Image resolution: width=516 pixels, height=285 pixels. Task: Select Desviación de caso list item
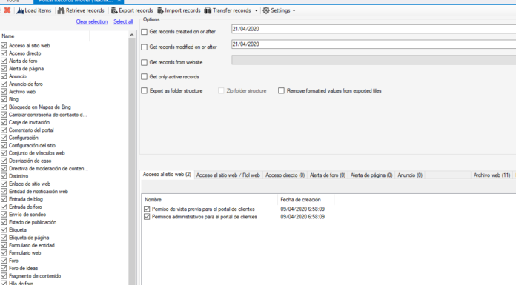(30, 161)
